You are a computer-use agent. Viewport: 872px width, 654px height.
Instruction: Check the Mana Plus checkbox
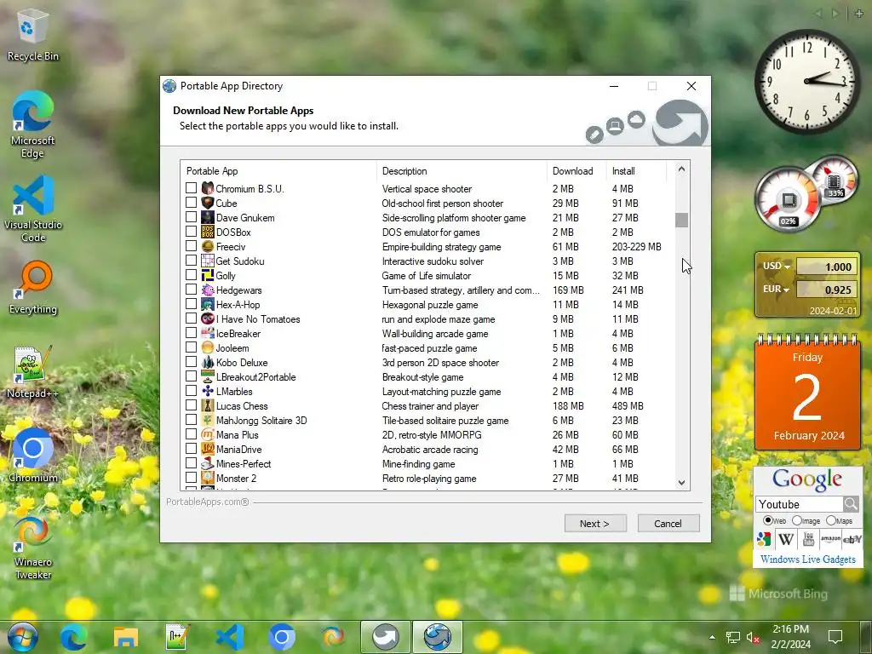pos(191,433)
